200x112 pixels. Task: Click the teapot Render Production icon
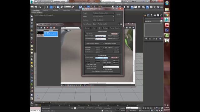155,7
